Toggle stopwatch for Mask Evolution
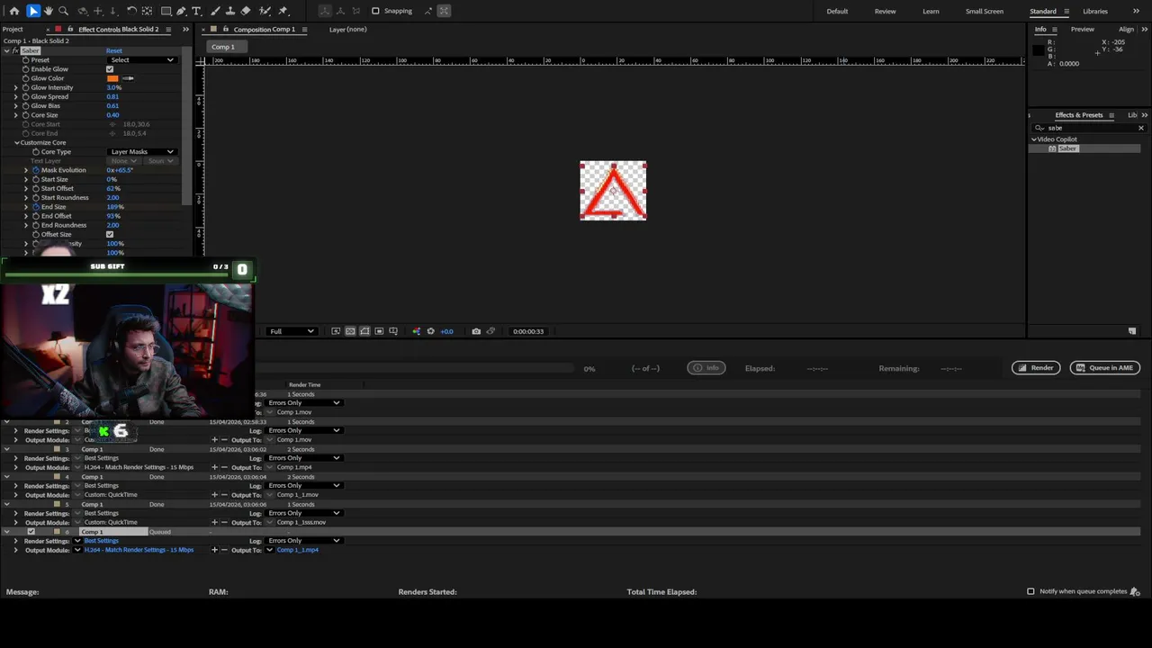 (36, 170)
